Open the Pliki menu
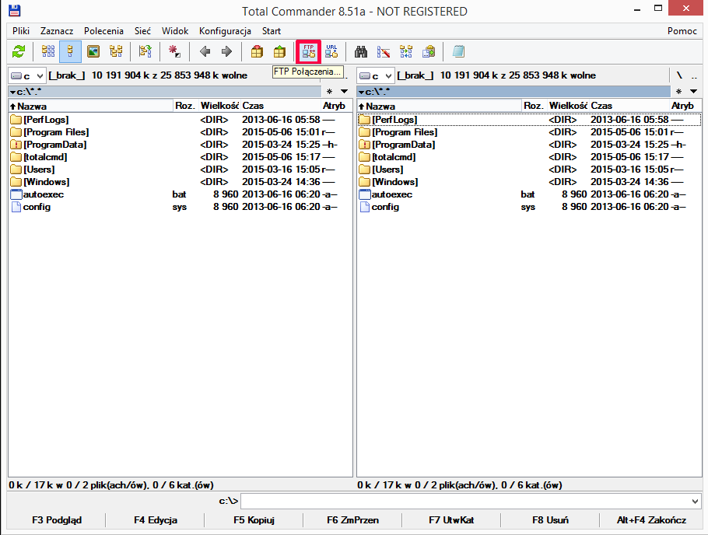This screenshot has width=708, height=535. coord(21,30)
